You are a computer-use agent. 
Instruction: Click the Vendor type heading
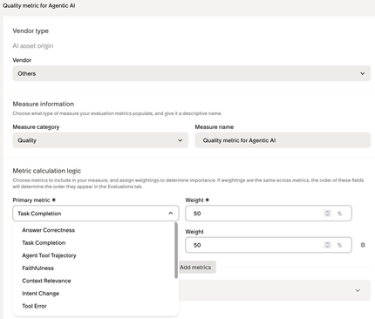pyautogui.click(x=31, y=31)
